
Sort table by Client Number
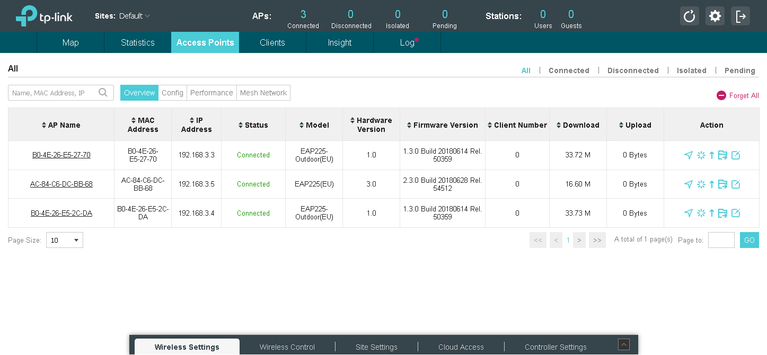(x=517, y=125)
